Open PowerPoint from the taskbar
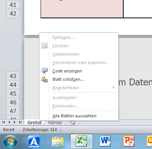 coord(128,141)
